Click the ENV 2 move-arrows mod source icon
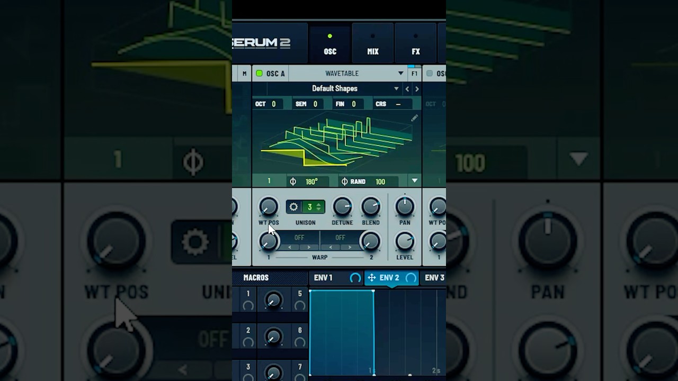Image resolution: width=678 pixels, height=381 pixels. coord(371,278)
